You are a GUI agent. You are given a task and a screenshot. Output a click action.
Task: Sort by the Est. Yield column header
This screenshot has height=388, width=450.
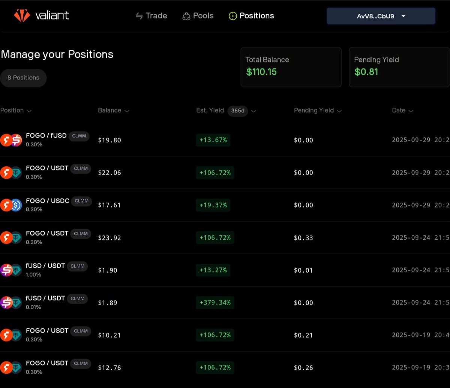coord(210,110)
